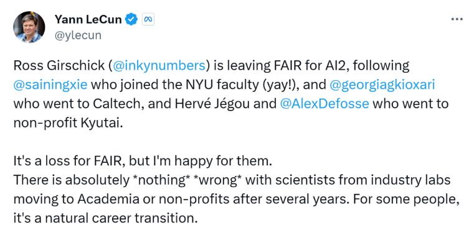Open the @ylecun handle link
Image resolution: width=469 pixels, height=230 pixels.
[x=78, y=35]
